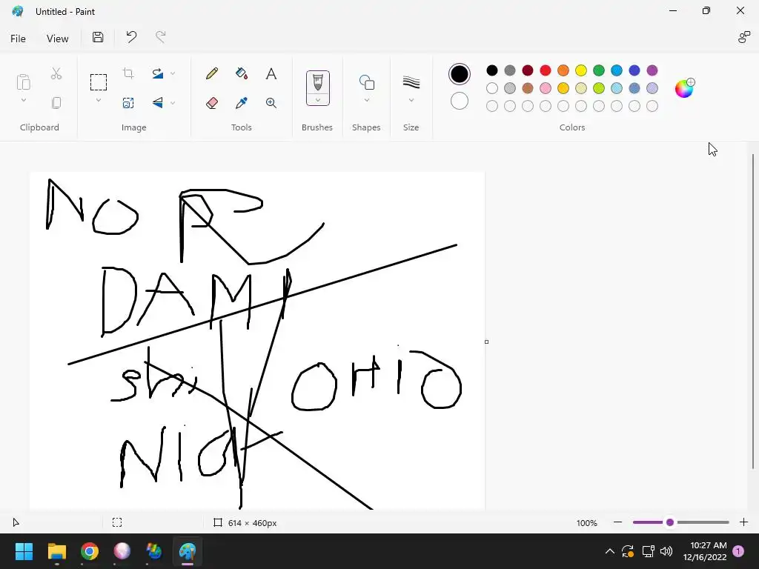This screenshot has height=569, width=759.
Task: Click the Size line thickness icon
Action: pyautogui.click(x=411, y=82)
